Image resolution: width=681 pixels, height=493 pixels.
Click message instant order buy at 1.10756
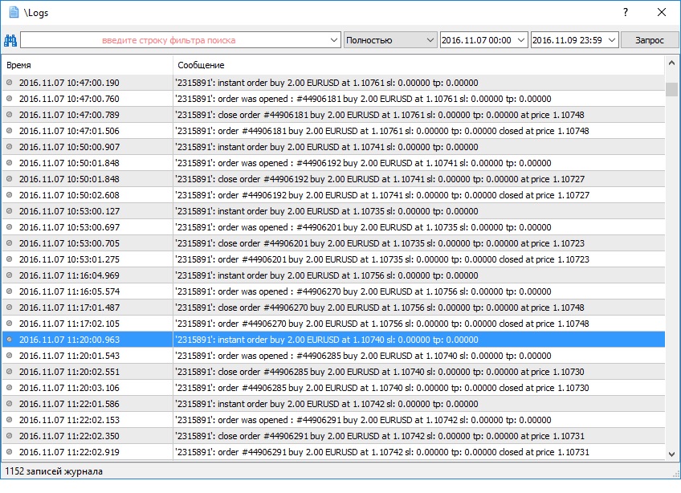point(327,275)
